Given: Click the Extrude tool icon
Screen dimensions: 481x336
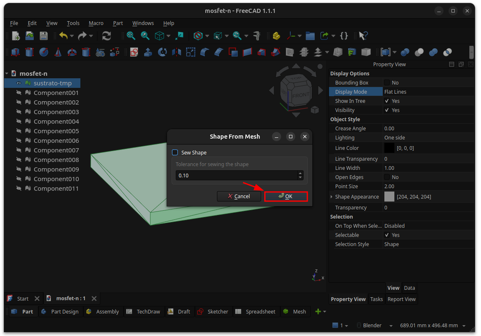Looking at the screenshot, I should pos(148,52).
